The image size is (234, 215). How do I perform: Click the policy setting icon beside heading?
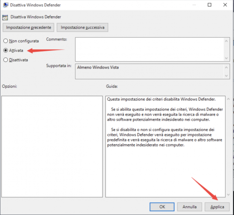(5, 17)
